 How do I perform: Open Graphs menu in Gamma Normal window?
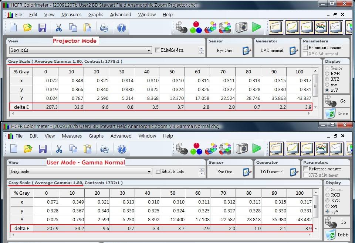point(96,136)
